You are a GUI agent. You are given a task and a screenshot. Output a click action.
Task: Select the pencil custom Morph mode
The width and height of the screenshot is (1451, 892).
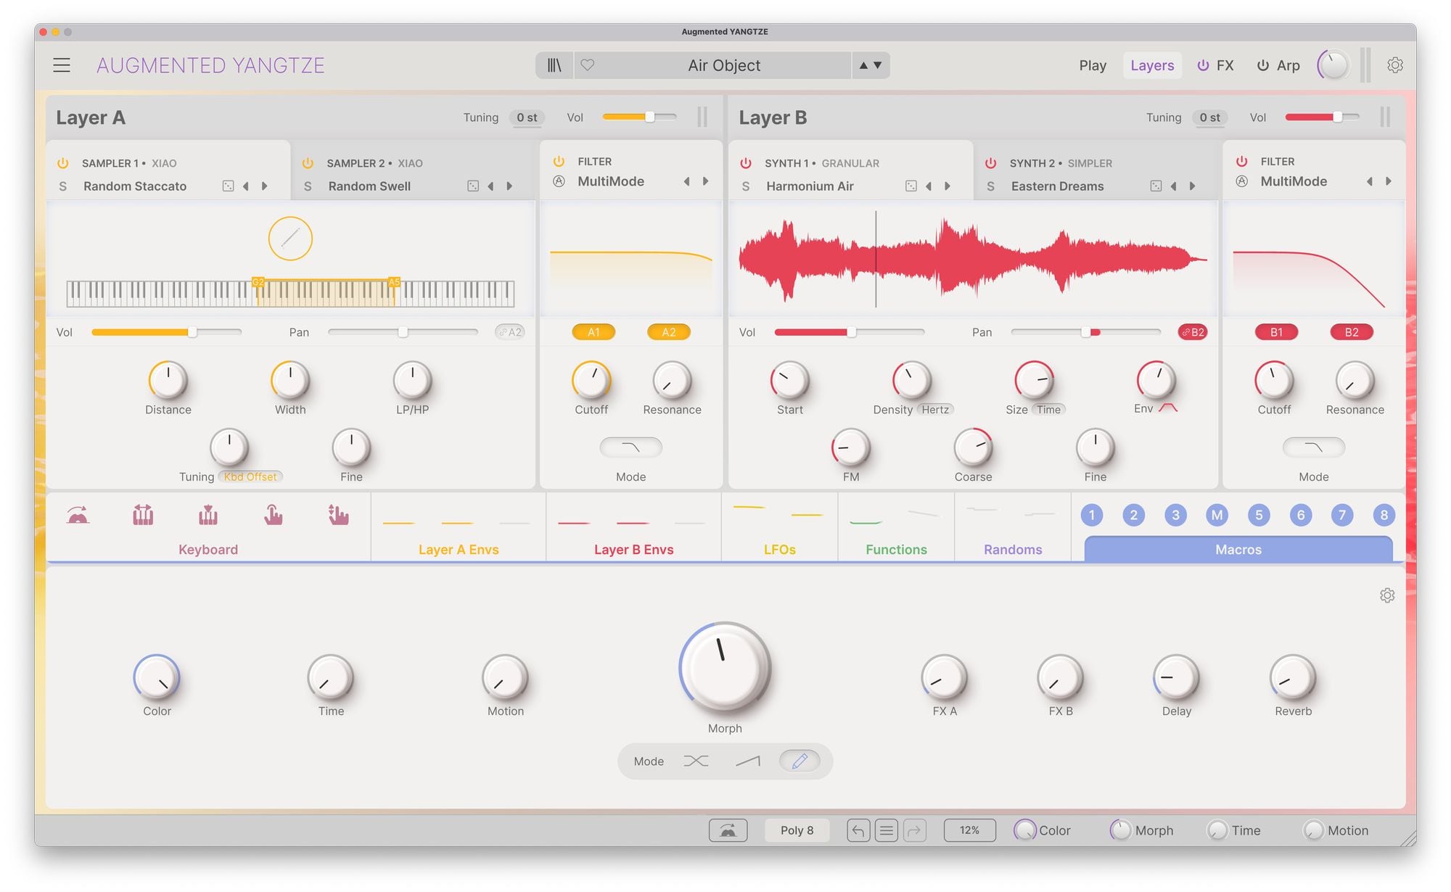pos(800,761)
